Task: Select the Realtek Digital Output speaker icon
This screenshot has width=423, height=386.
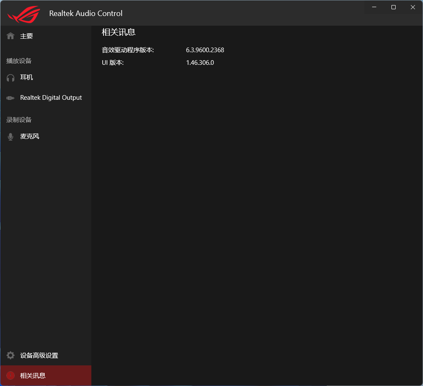Action: 10,97
